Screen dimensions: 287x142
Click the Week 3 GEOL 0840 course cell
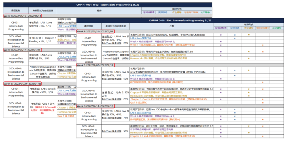(x=16, y=108)
